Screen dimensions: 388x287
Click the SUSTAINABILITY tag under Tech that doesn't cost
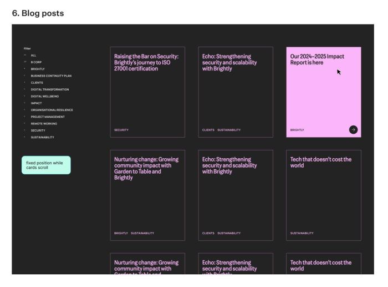pyautogui.click(x=302, y=233)
